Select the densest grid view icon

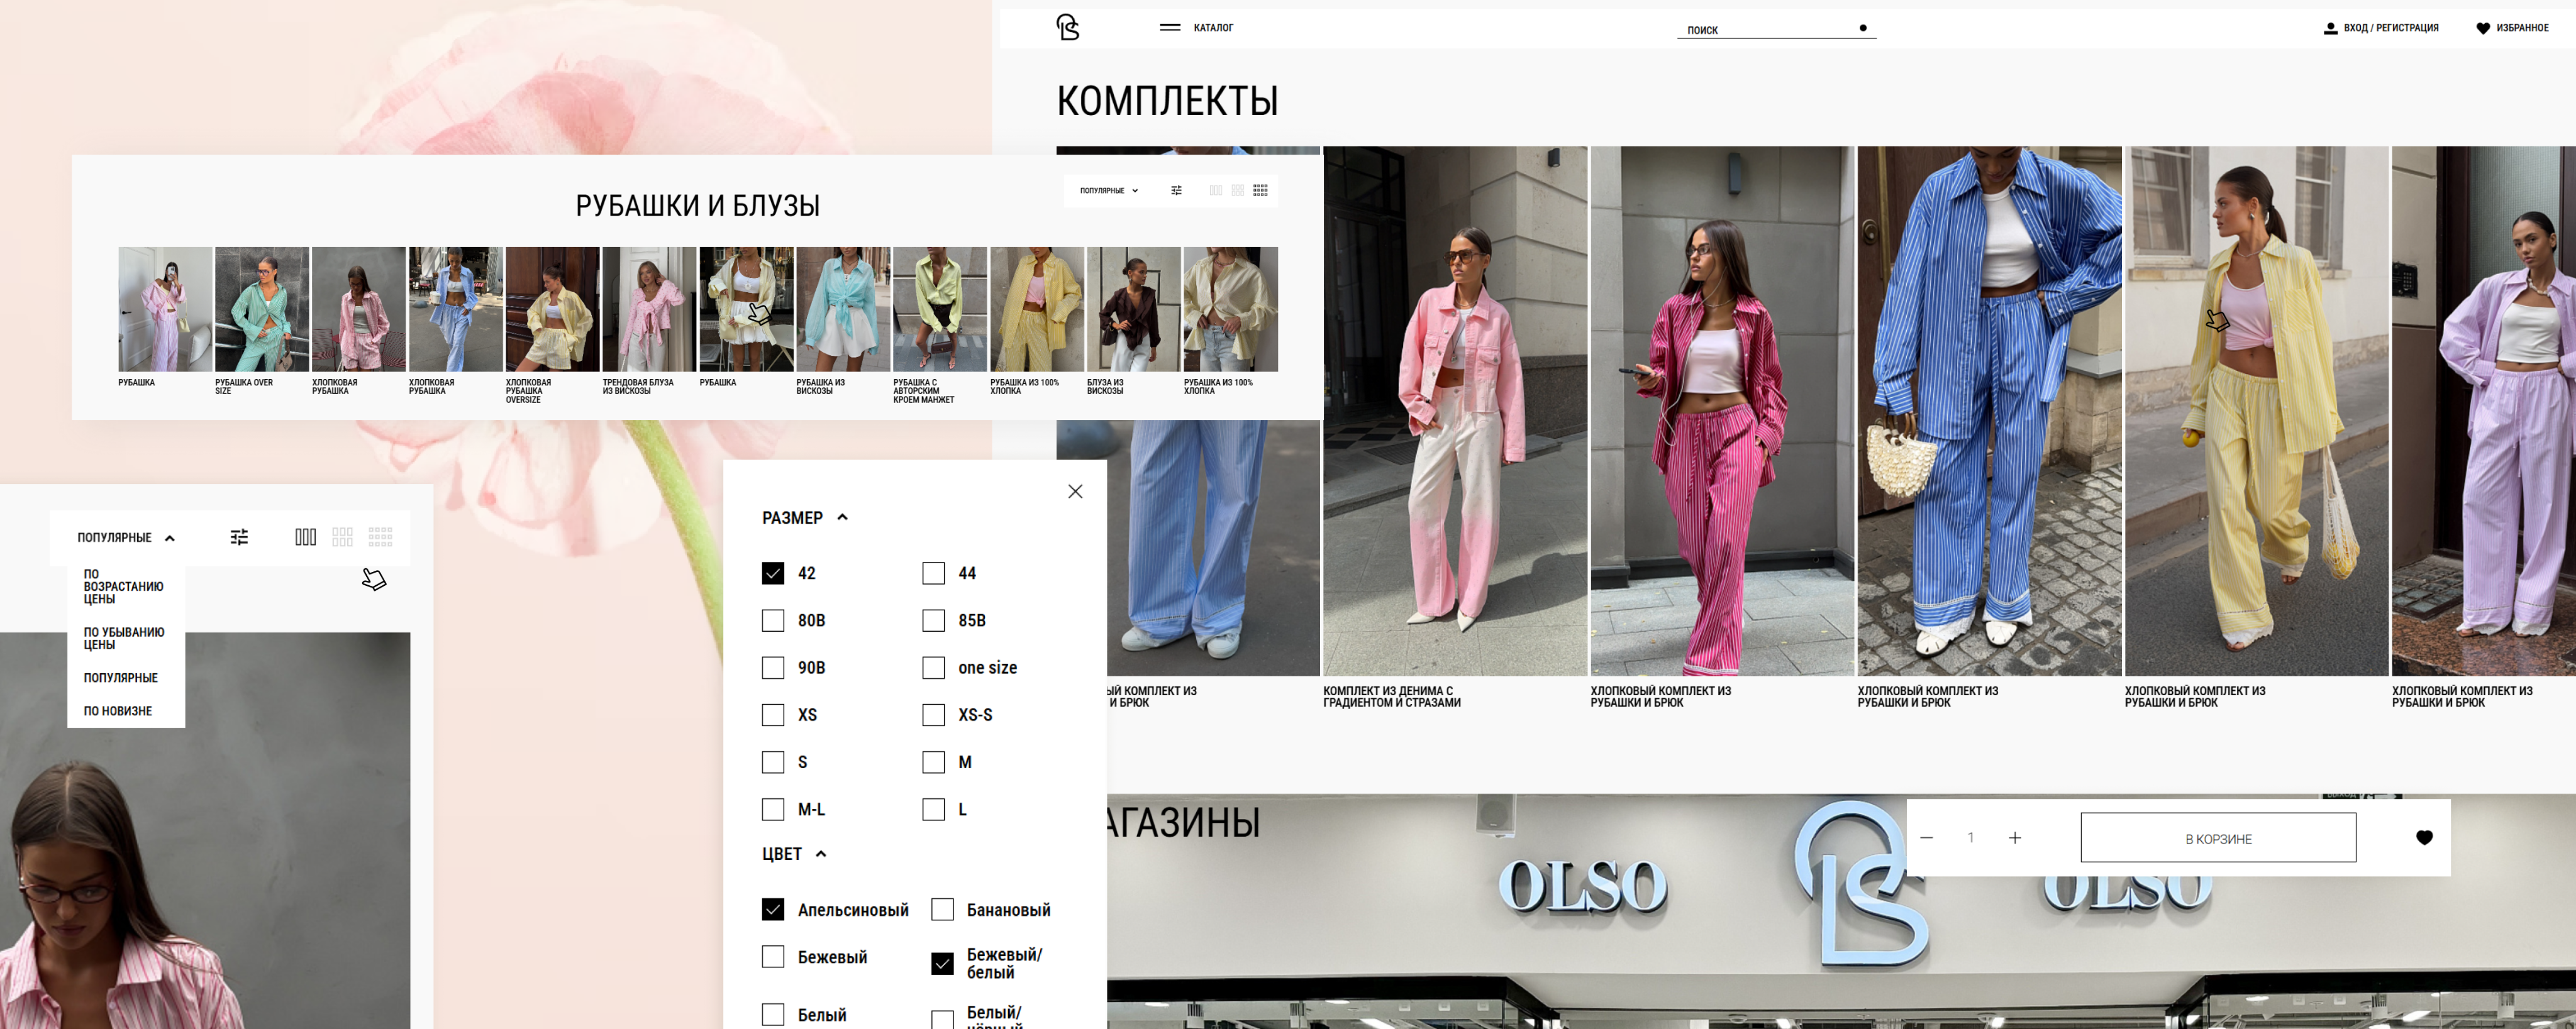(380, 537)
